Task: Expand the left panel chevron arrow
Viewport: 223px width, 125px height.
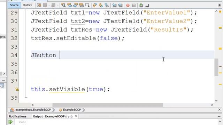Action: 4,74
